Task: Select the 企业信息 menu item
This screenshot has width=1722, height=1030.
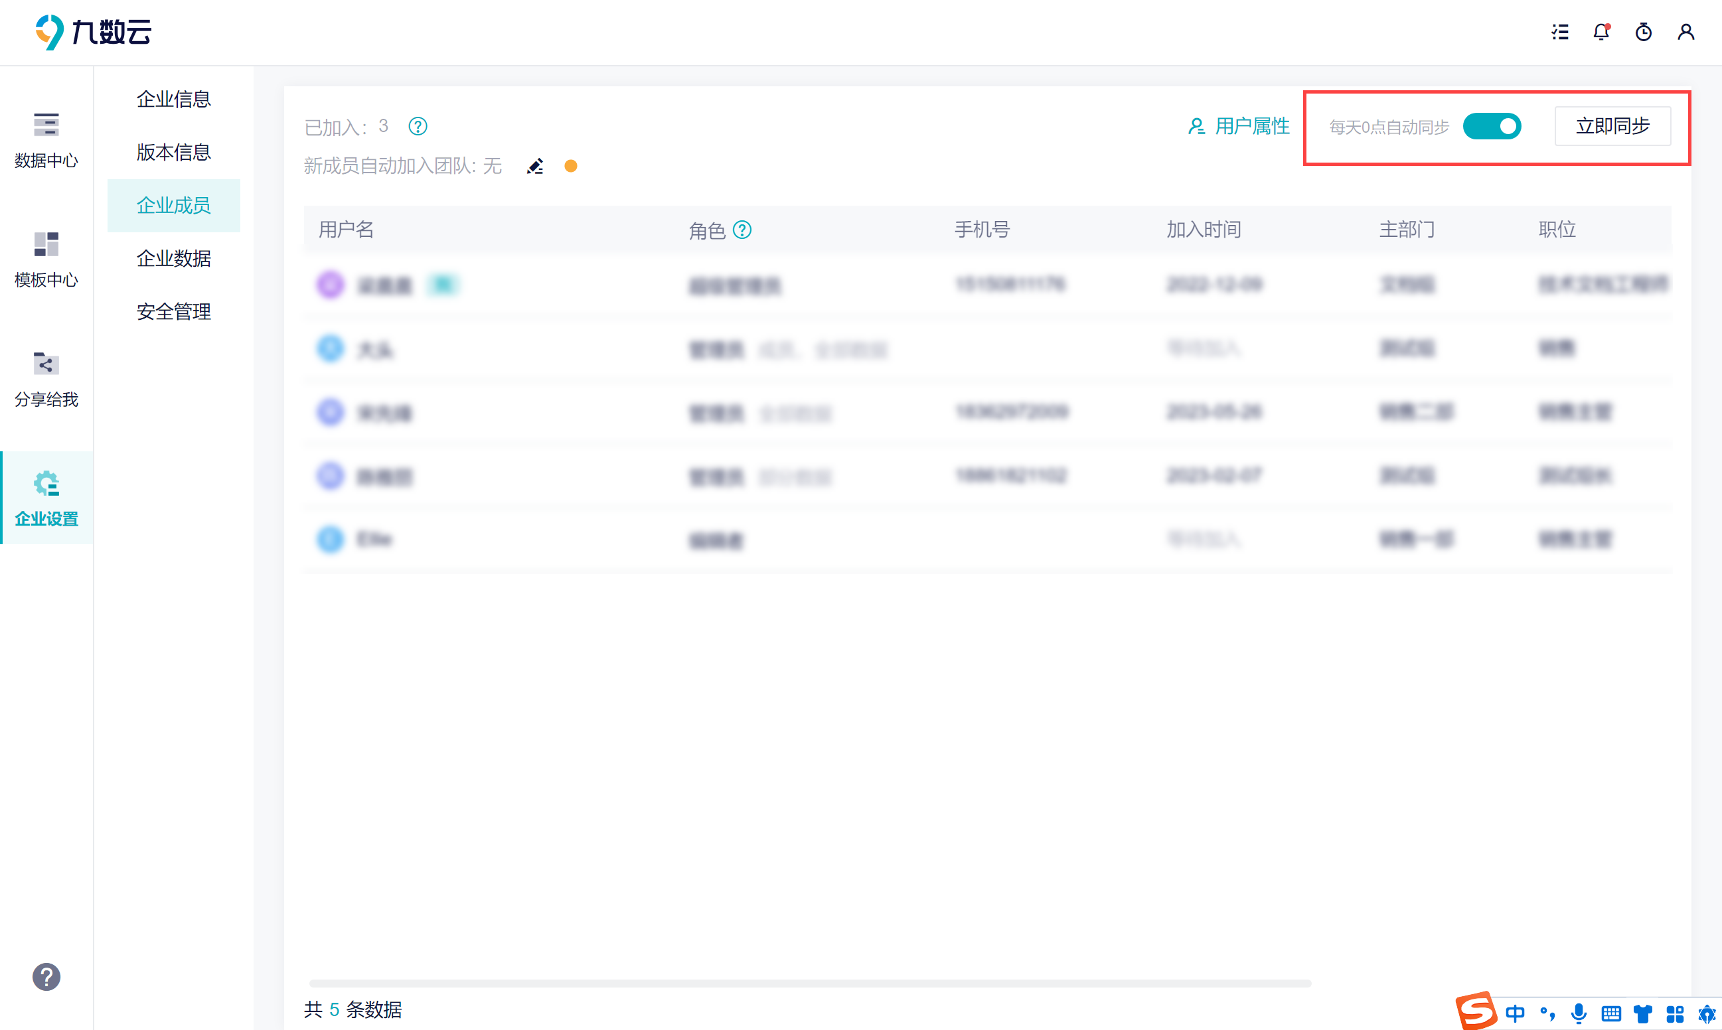Action: [x=173, y=100]
